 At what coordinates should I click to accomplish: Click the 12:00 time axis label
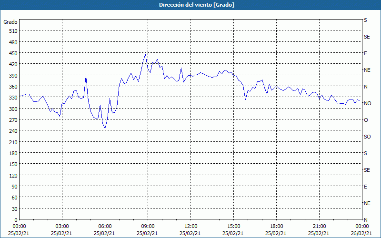[x=191, y=227]
